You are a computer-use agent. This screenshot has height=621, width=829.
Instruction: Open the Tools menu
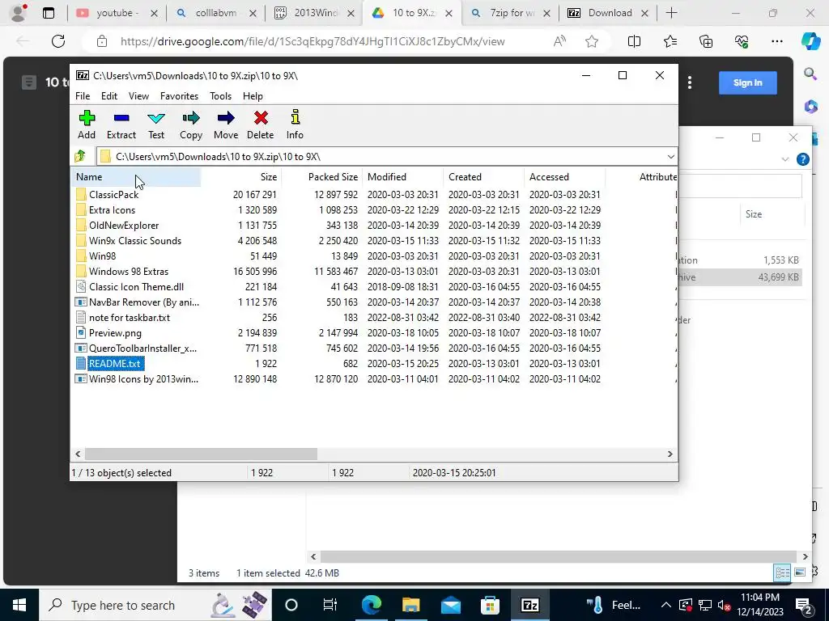220,96
